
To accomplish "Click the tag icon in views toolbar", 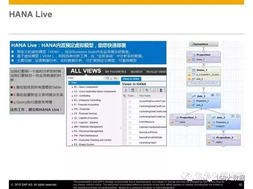I will [147, 90].
